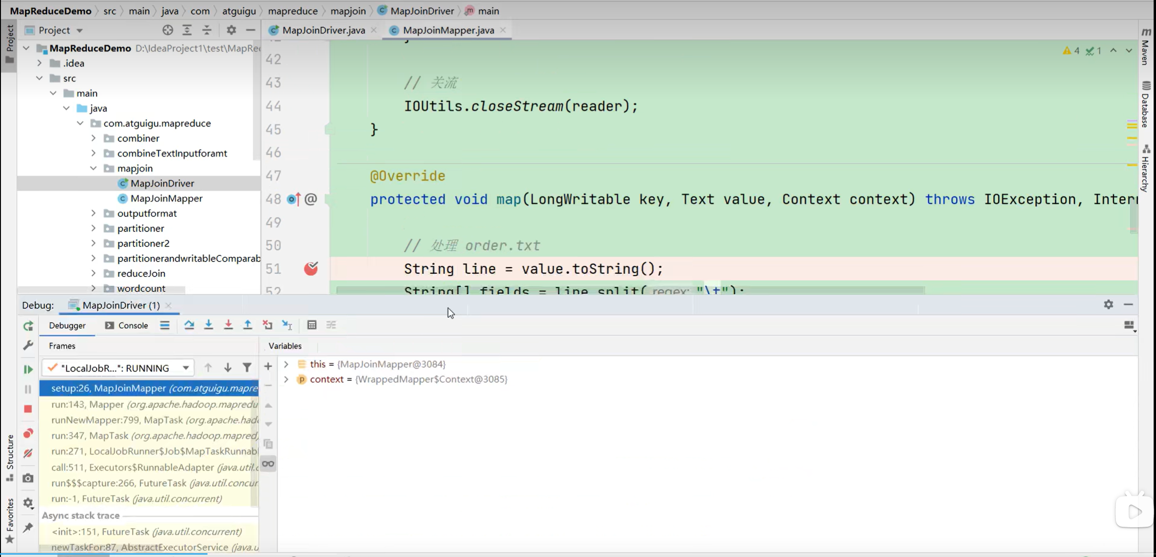The width and height of the screenshot is (1156, 557).
Task: Open Project view mode dropdown
Action: point(79,31)
